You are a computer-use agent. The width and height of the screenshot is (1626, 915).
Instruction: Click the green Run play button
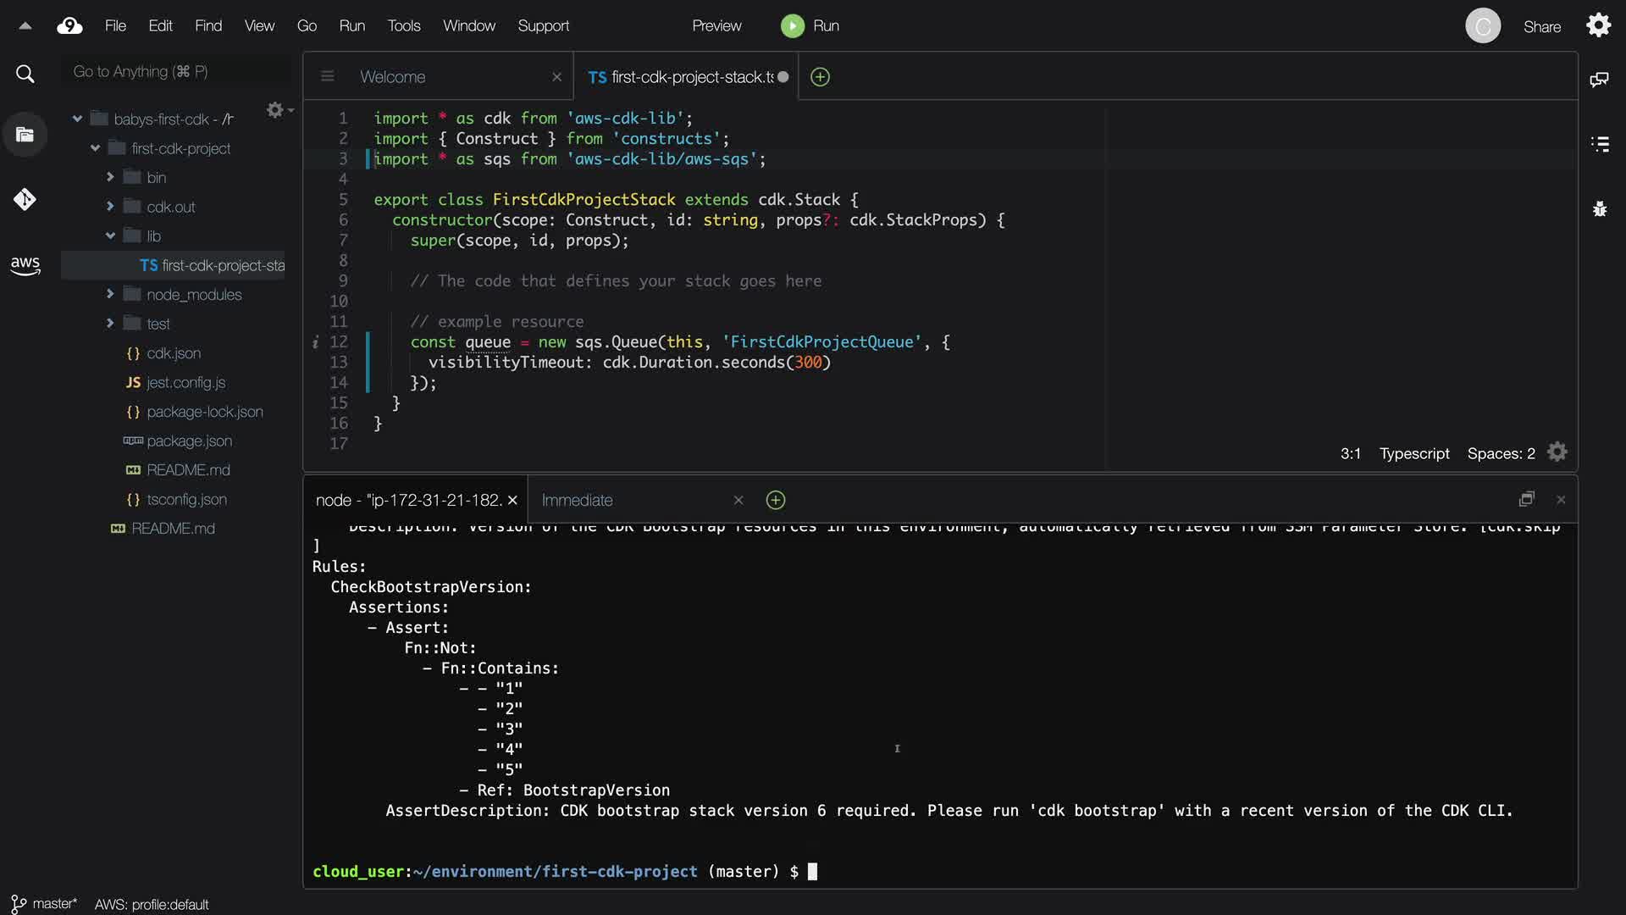(x=792, y=26)
